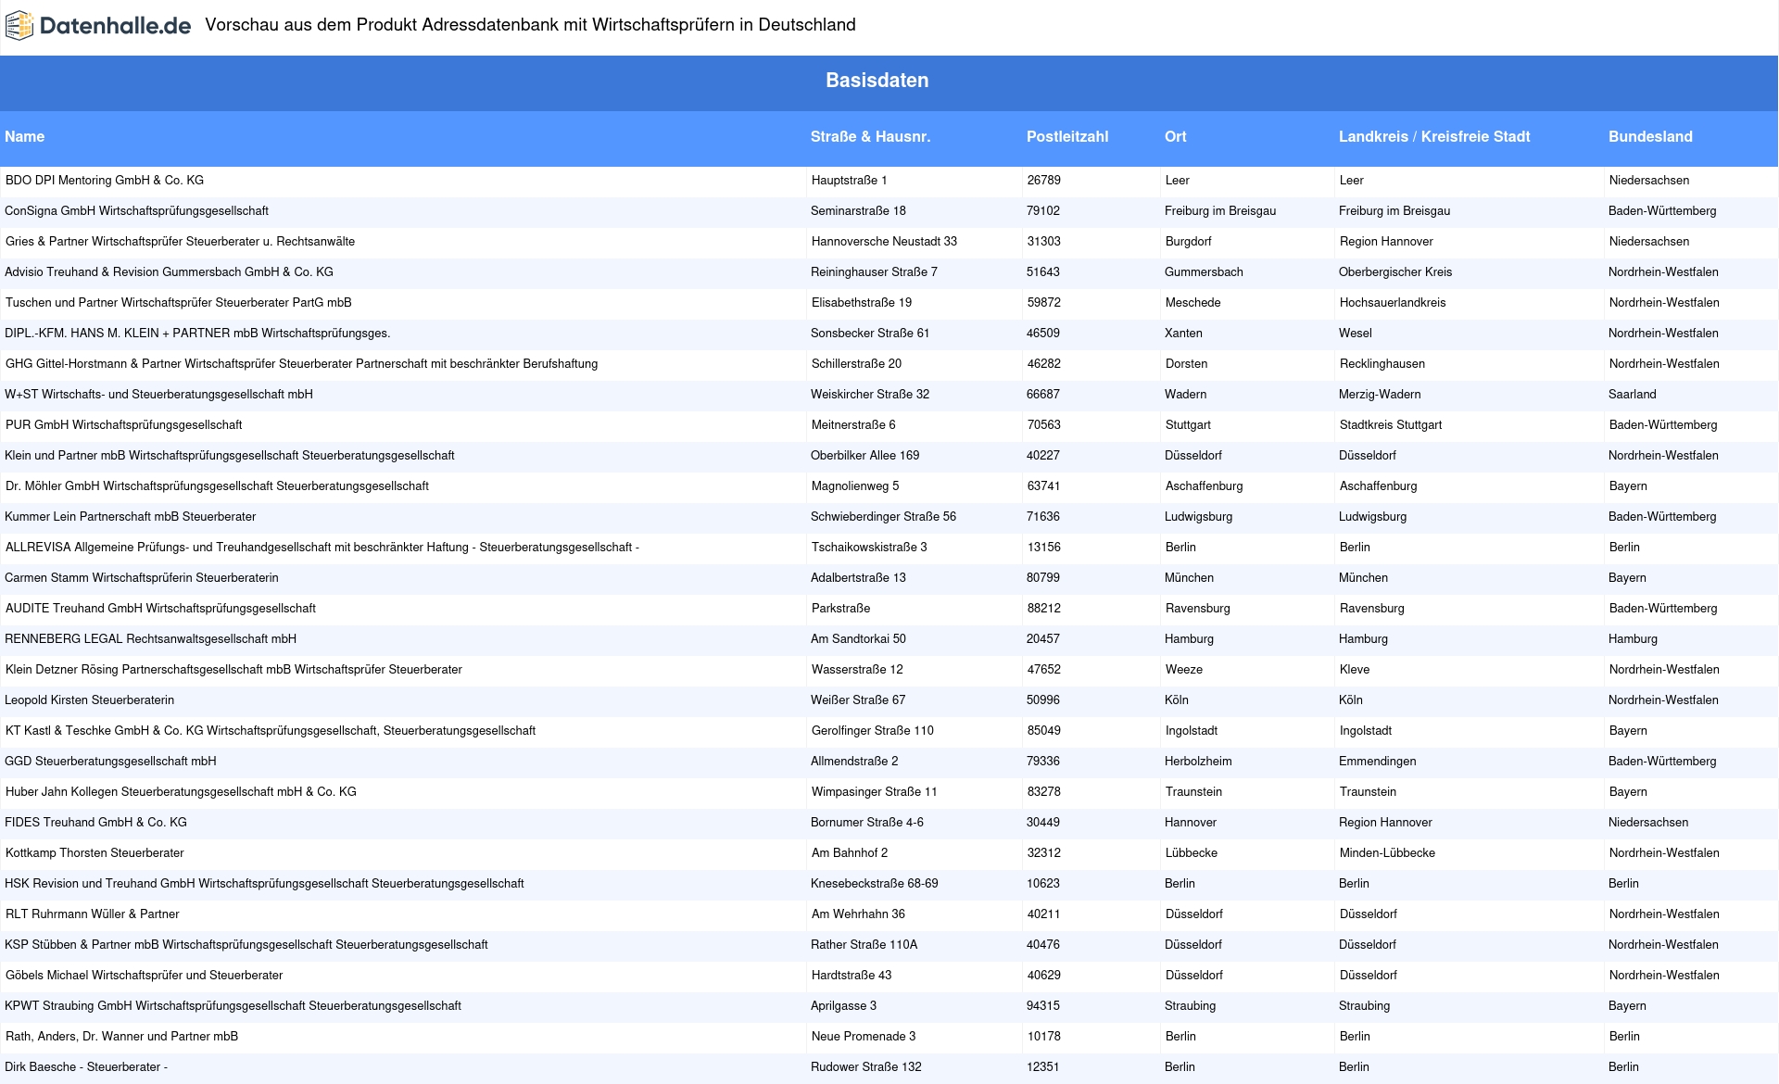This screenshot has width=1779, height=1084.
Task: Select Carmen Stamm Wirtschaftsprüferin Steuerberaterin
Action: click(x=142, y=578)
